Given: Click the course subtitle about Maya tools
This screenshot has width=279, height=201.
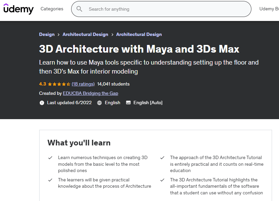Looking at the screenshot, I should (149, 67).
